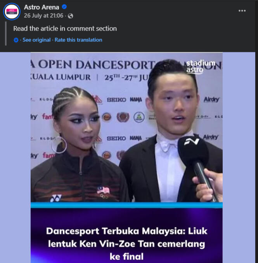The width and height of the screenshot is (258, 263).
Task: Click the Dancesport Terbuka Malaysia headline caption
Action: pyautogui.click(x=126, y=244)
